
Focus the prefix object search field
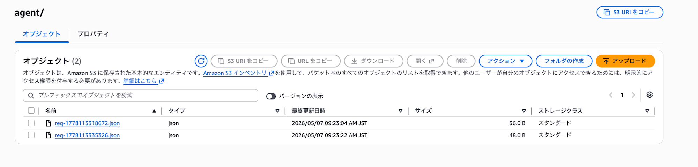click(x=141, y=96)
